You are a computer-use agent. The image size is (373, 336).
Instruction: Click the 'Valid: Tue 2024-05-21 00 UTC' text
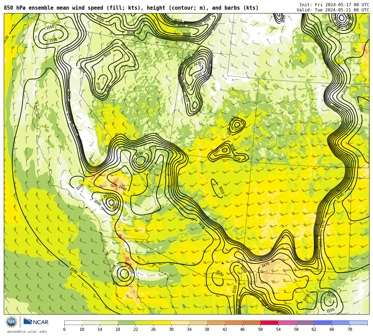coord(333,10)
